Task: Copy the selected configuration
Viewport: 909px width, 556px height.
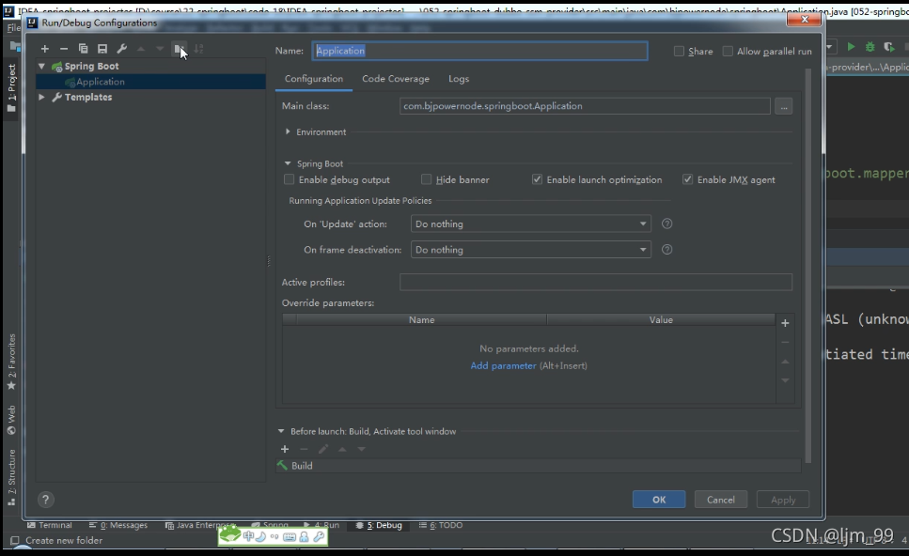Action: pos(83,49)
